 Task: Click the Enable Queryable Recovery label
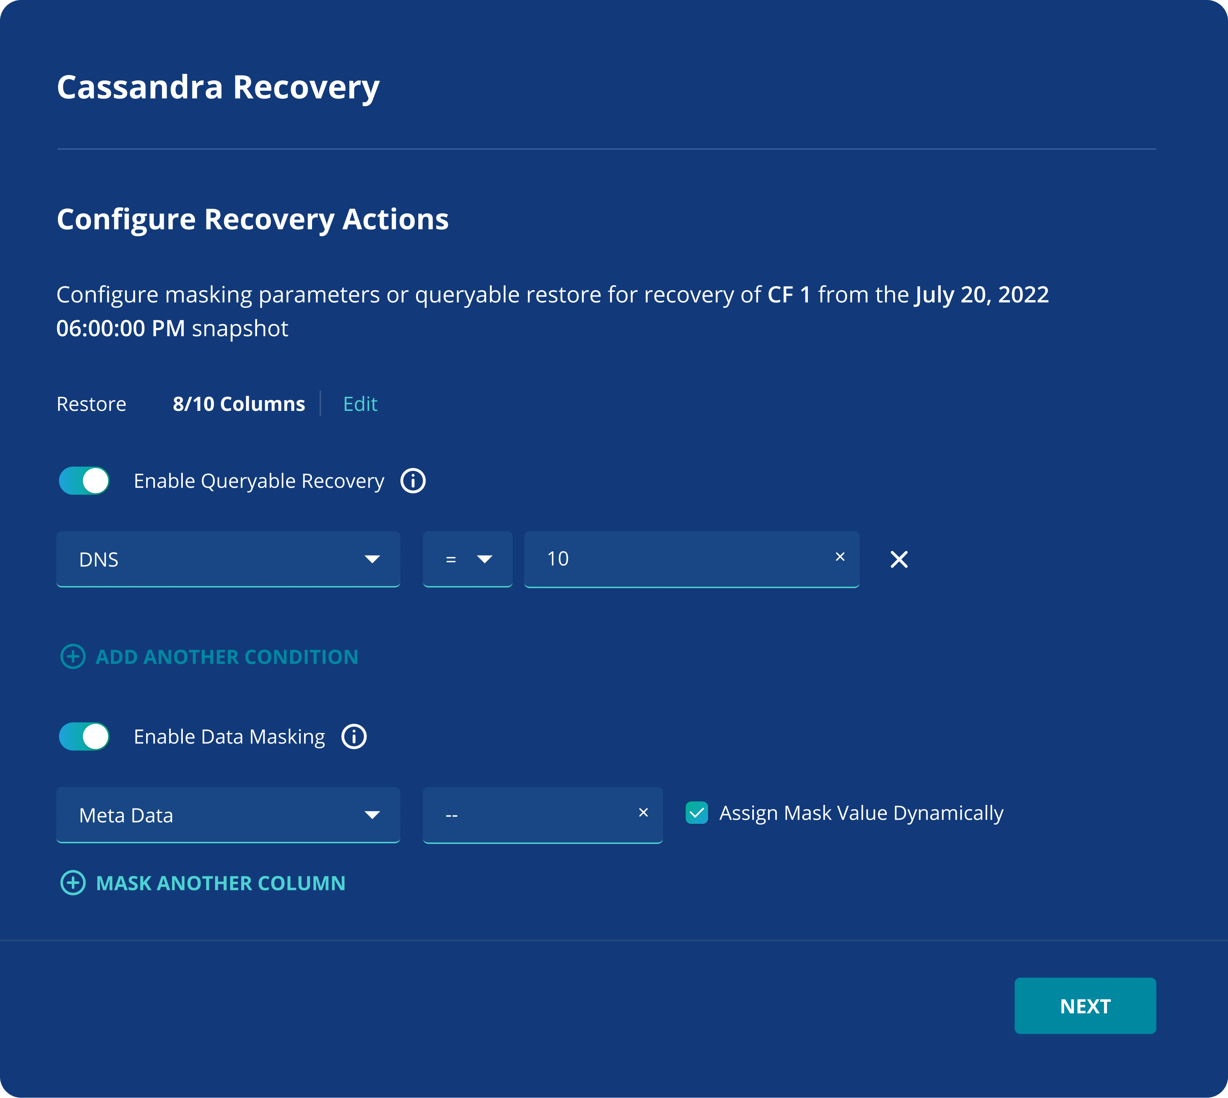pos(259,481)
